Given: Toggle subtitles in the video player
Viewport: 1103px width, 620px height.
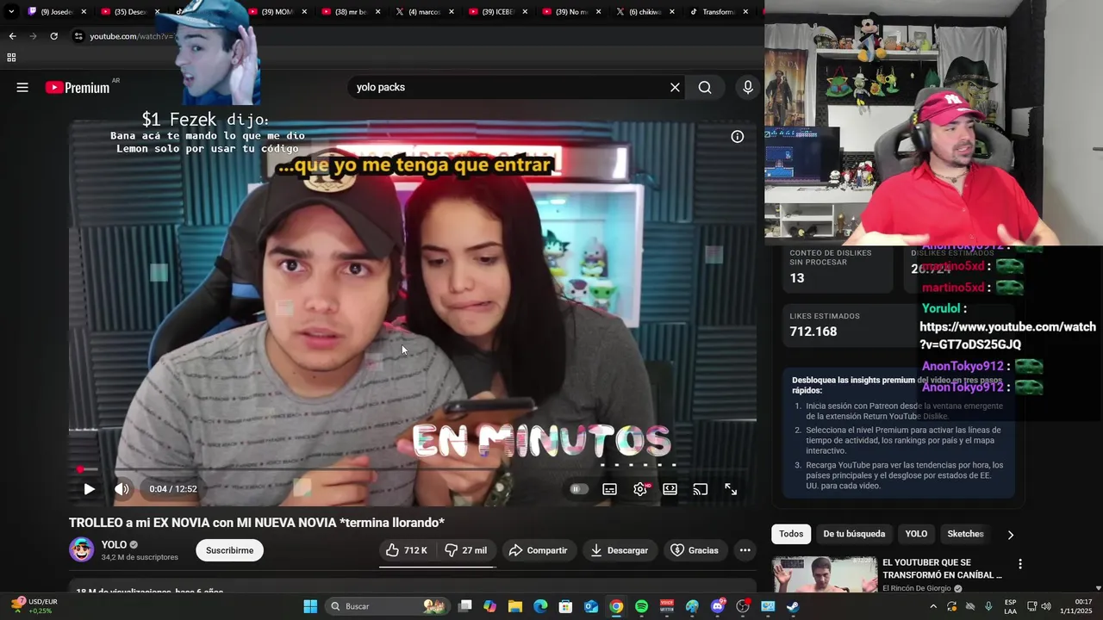Looking at the screenshot, I should point(609,489).
